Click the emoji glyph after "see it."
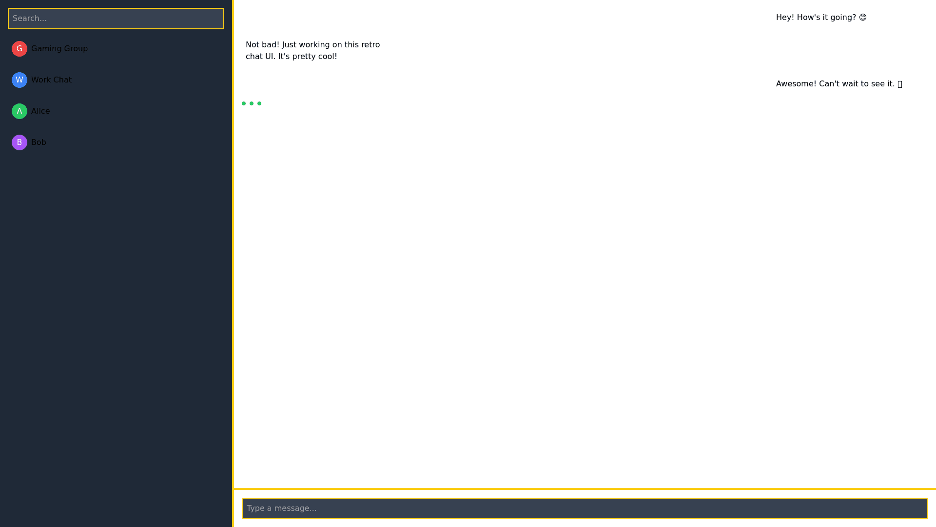The height and width of the screenshot is (527, 936). pos(900,84)
